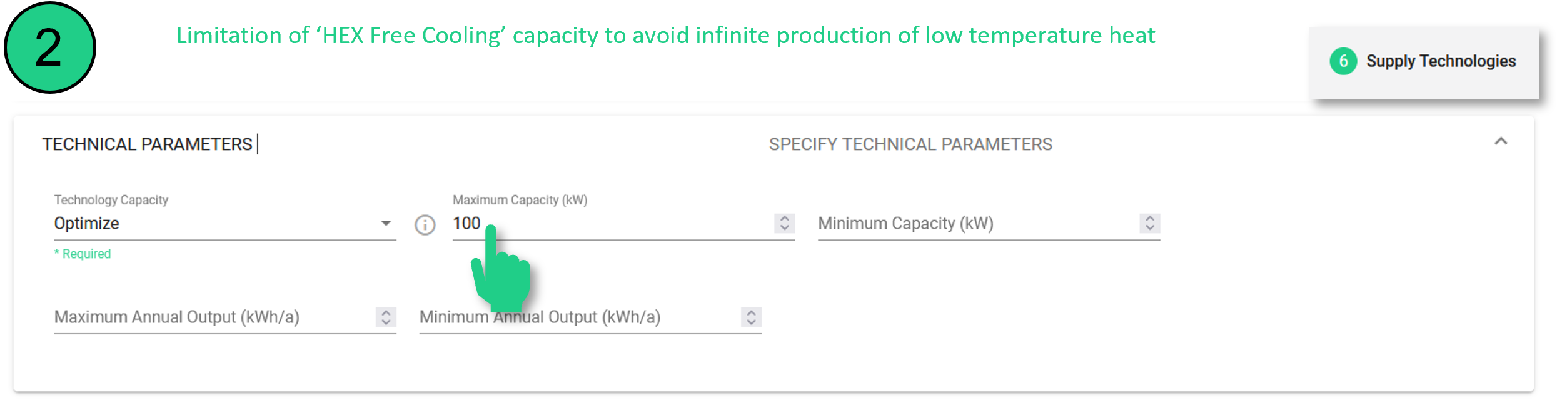Click the TECHNICAL PARAMETERS panel title
1557x405 pixels.
(147, 144)
